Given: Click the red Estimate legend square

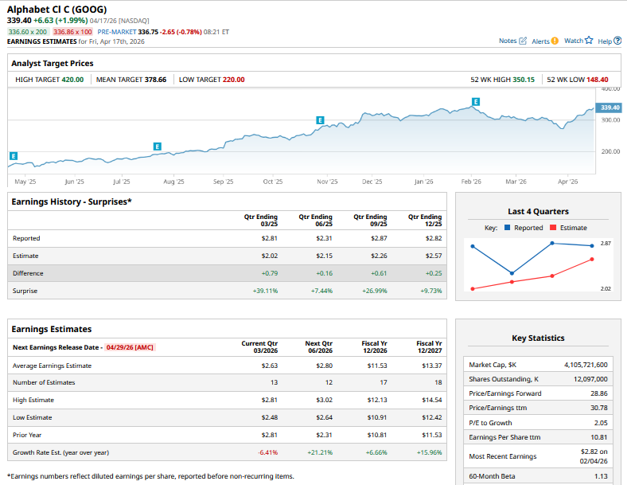Looking at the screenshot, I should 553,228.
